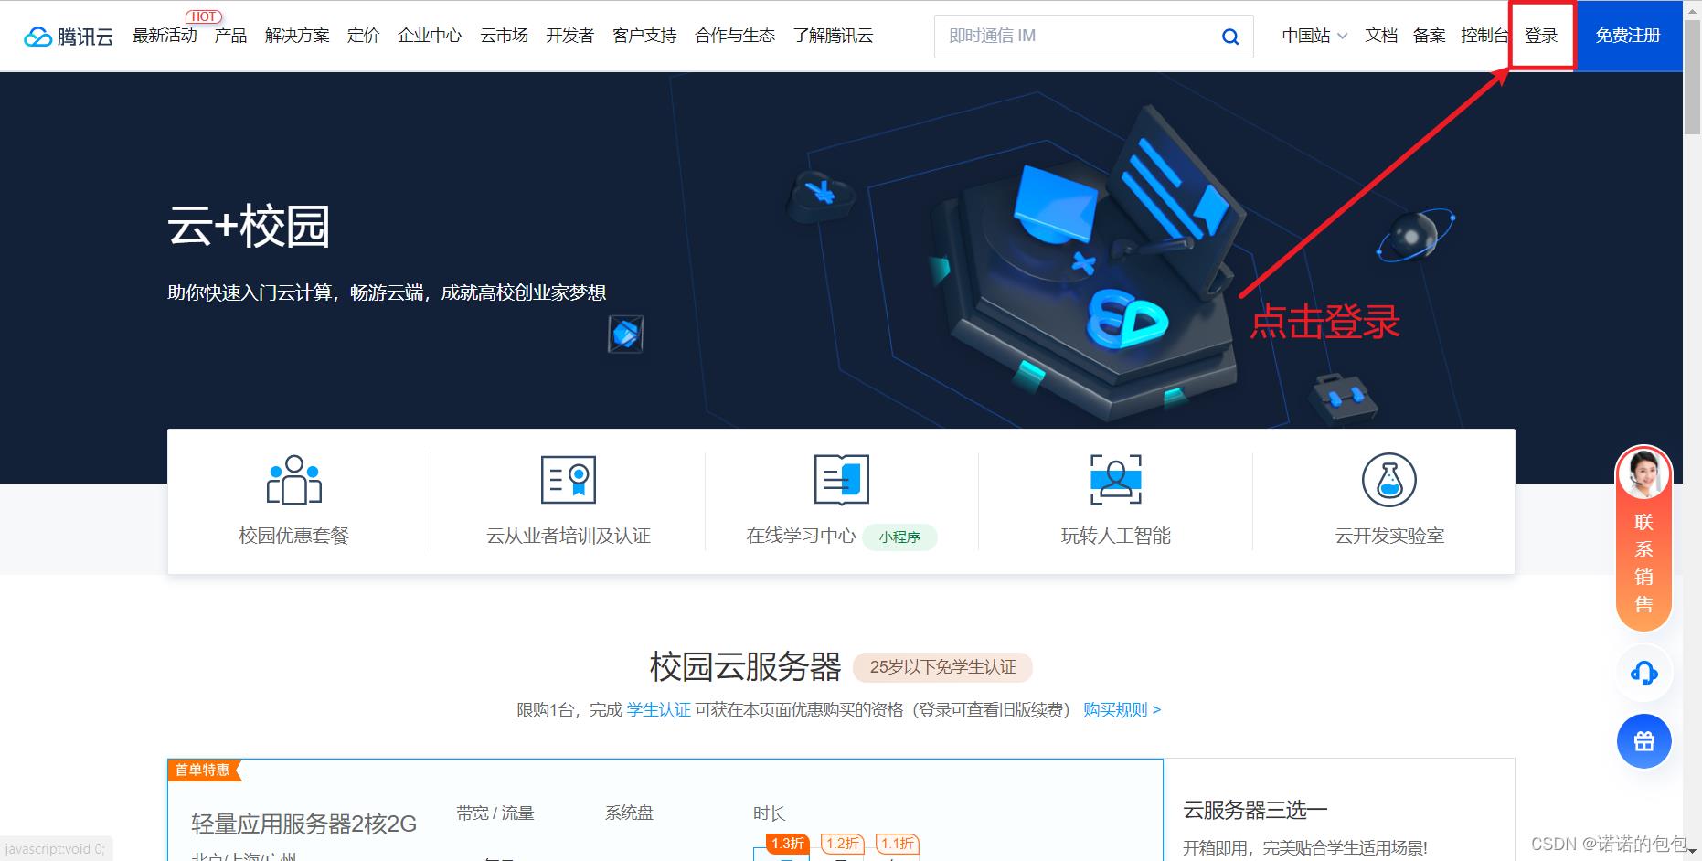Open the 了解腾讯云 menu
Viewport: 1702px width, 861px height.
[x=833, y=36]
